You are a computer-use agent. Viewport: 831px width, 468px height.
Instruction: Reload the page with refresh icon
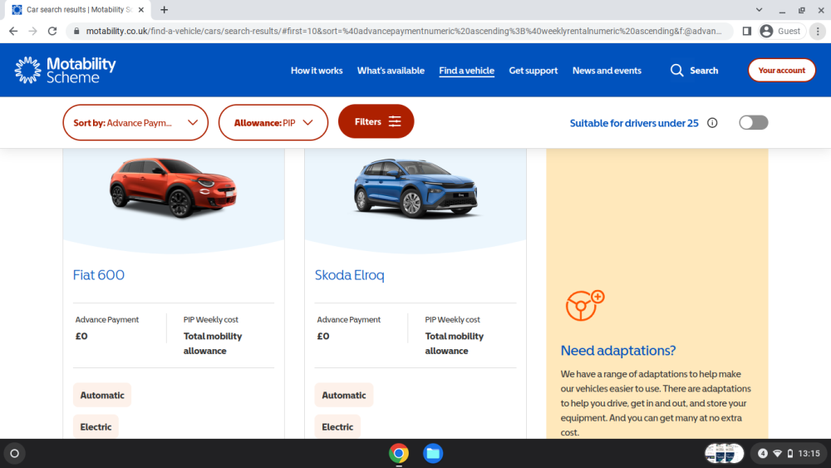[x=52, y=32]
